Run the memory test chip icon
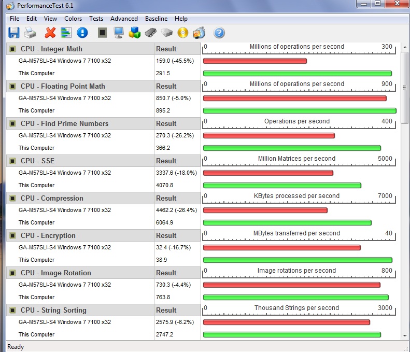The width and height of the screenshot is (410, 352). coord(151,33)
